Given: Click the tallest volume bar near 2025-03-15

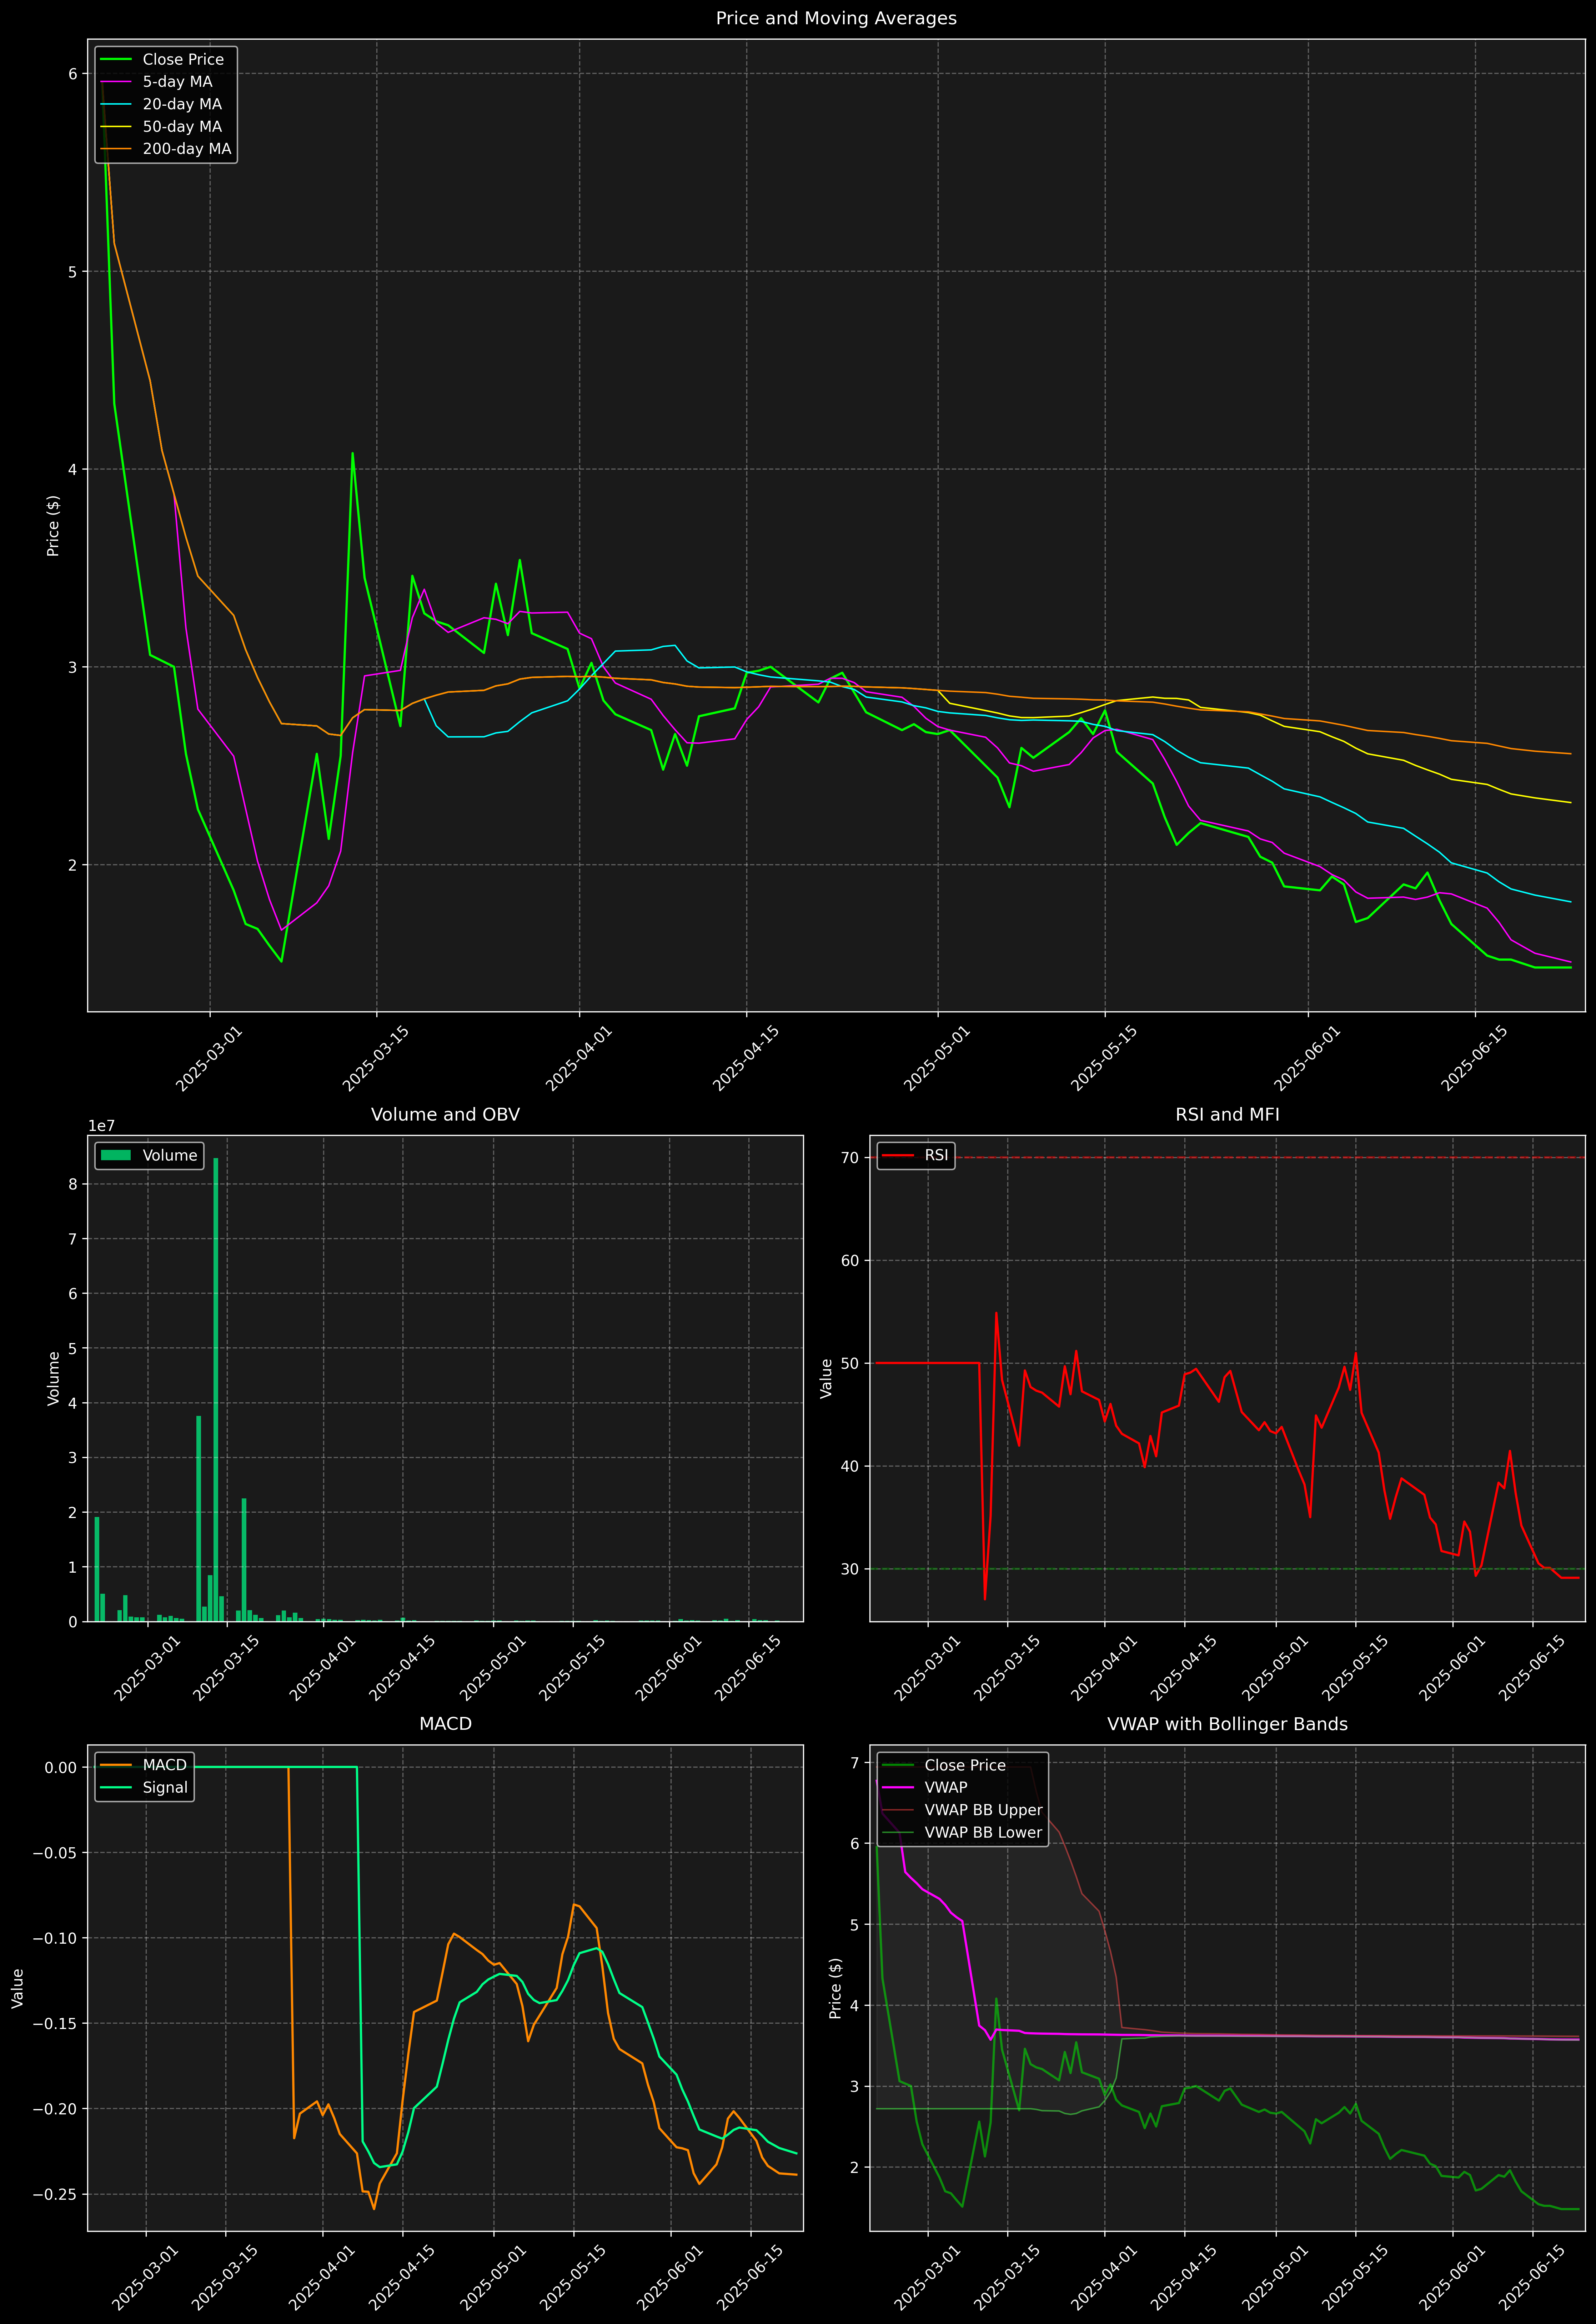Looking at the screenshot, I should click(216, 1389).
